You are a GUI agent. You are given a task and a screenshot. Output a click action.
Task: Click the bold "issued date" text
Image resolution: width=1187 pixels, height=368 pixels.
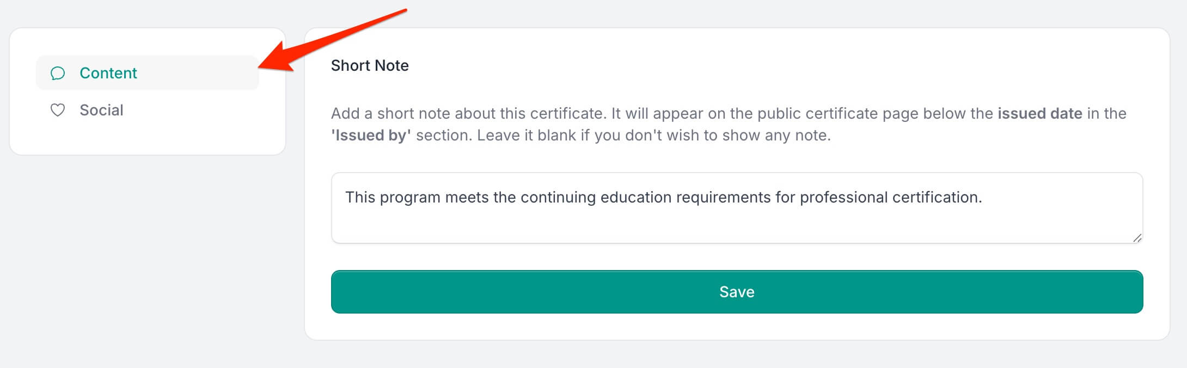(x=1039, y=113)
